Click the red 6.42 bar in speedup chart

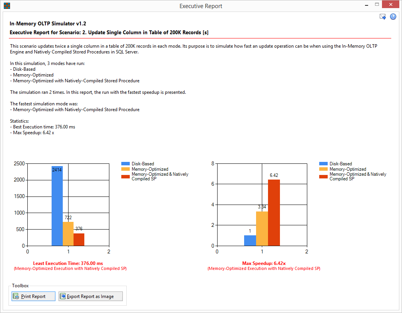click(274, 213)
